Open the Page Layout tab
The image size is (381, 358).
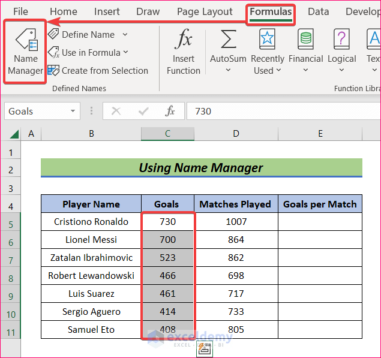(205, 12)
